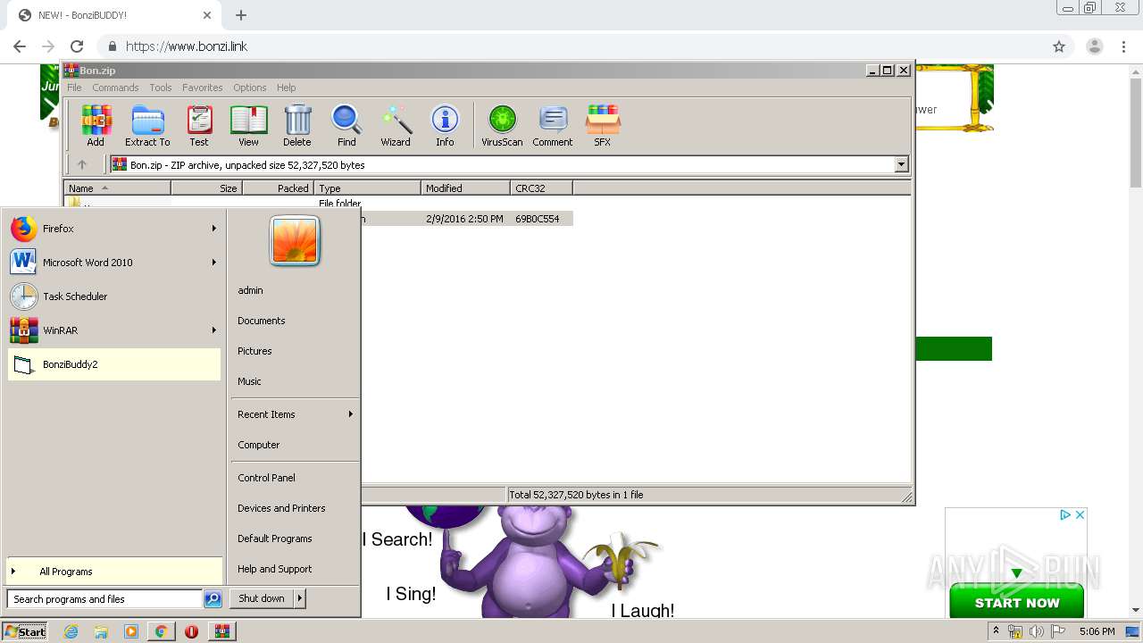1143x643 pixels.
Task: Click the Test archive icon
Action: [199, 125]
